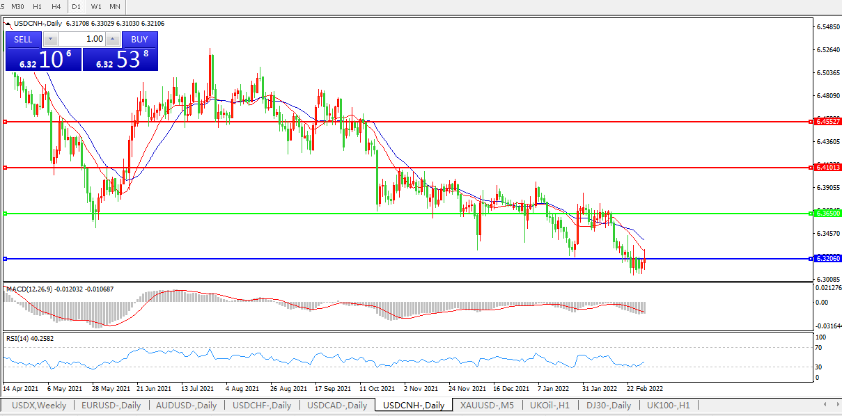Select the D1 daily timeframe
The height and width of the screenshot is (416, 842).
point(77,6)
